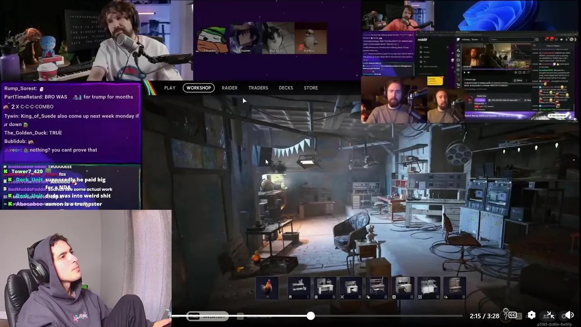
Task: Go to the DECKS tab
Action: point(286,88)
